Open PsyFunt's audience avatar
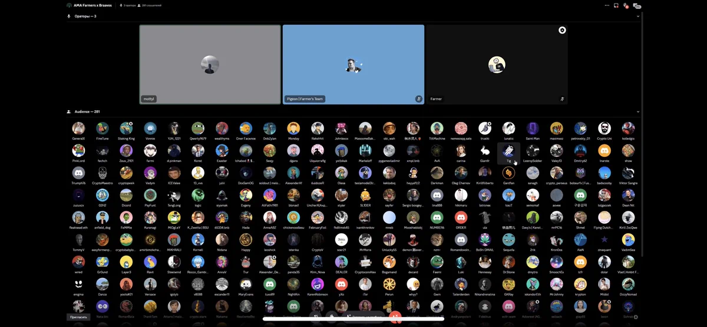Image resolution: width=707 pixels, height=327 pixels. pyautogui.click(x=150, y=195)
